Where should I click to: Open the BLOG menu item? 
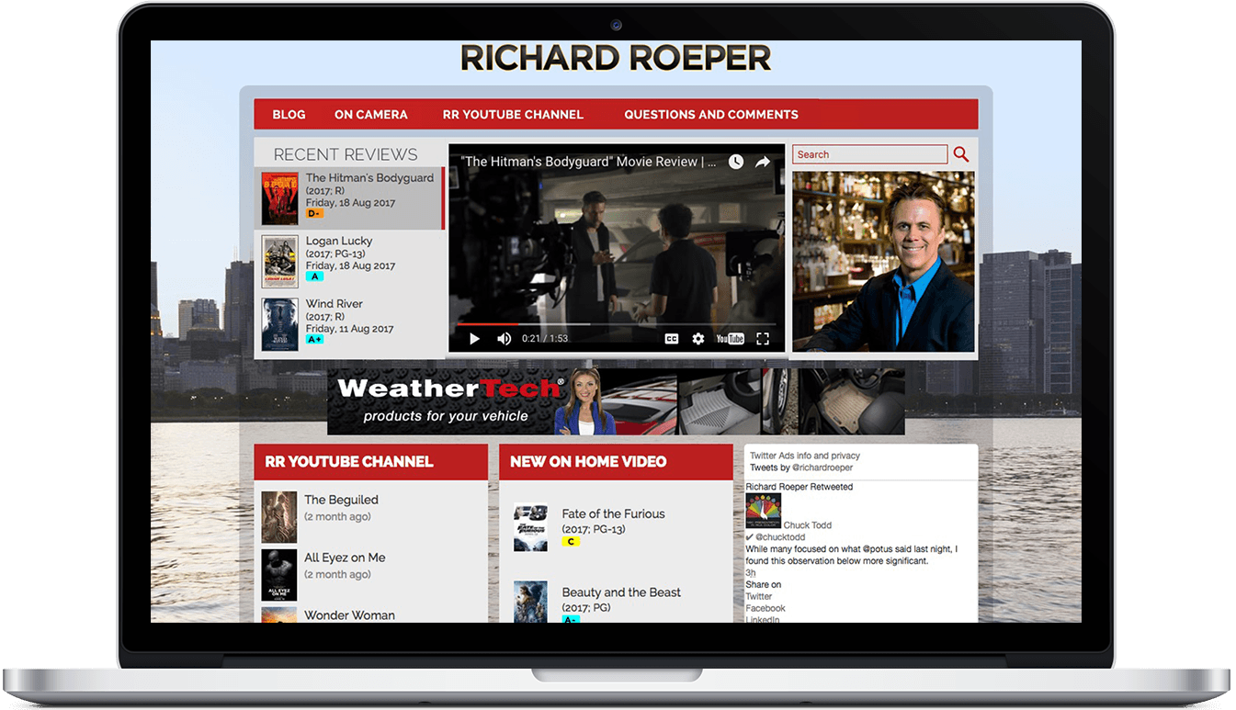[x=289, y=115]
